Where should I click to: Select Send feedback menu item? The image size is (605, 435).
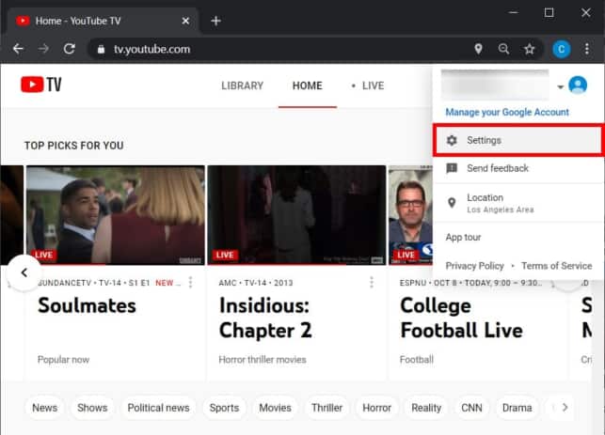(x=518, y=168)
